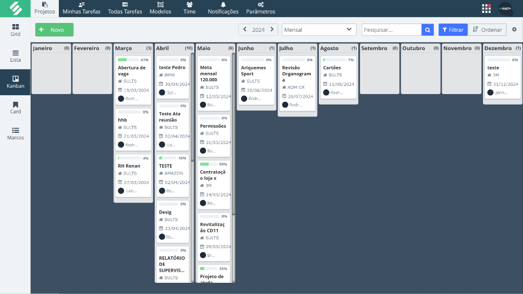523x294 pixels.
Task: Click the Abril column scrollbar
Action: [192, 107]
